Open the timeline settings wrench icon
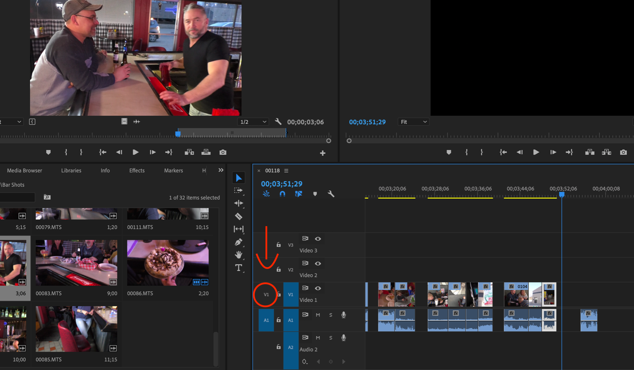The height and width of the screenshot is (370, 634). [330, 194]
